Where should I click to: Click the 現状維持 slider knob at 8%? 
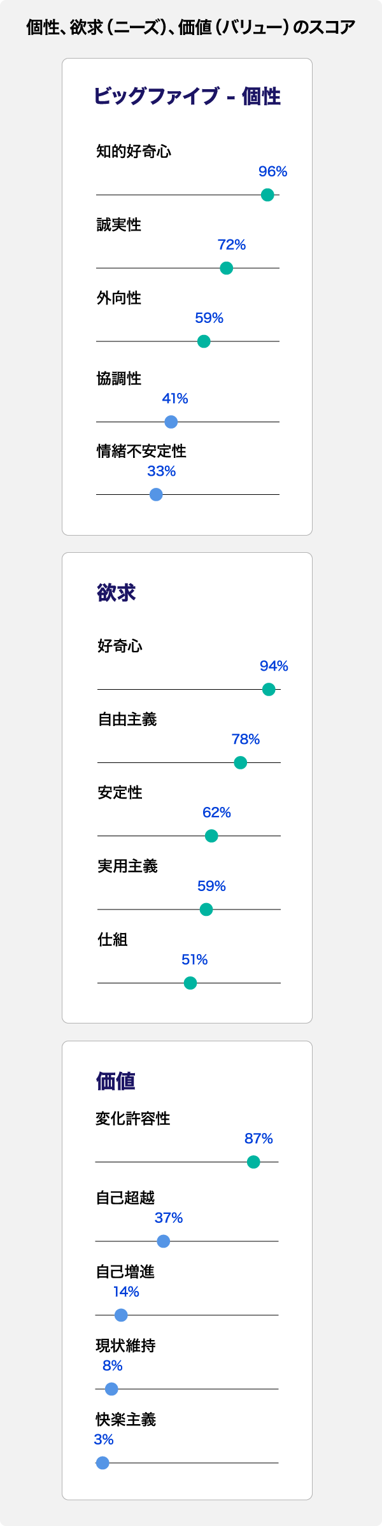[x=111, y=1389]
